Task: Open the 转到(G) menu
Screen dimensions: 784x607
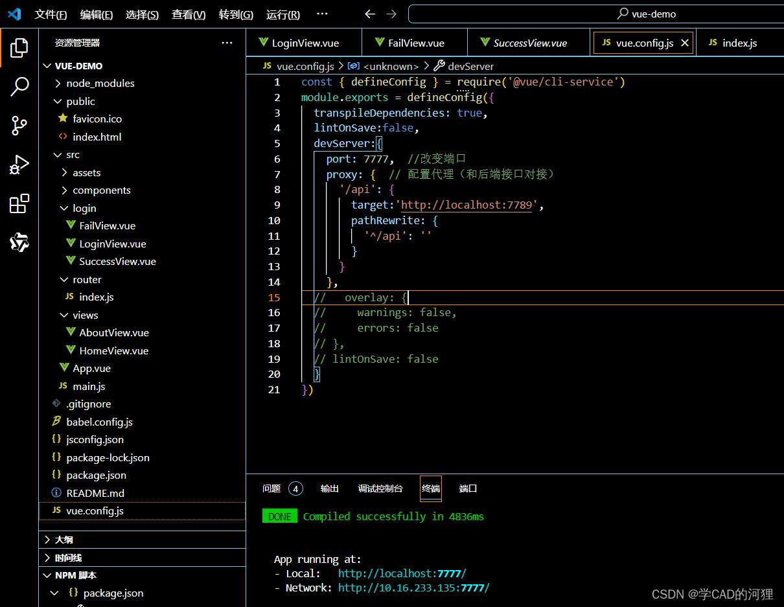Action: pyautogui.click(x=236, y=14)
